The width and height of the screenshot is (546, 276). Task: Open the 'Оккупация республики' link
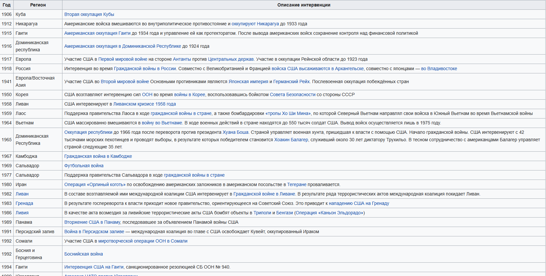click(x=88, y=132)
